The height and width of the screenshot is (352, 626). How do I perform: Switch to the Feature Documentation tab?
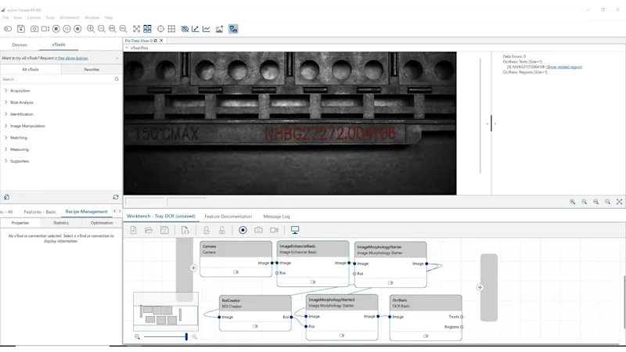228,216
